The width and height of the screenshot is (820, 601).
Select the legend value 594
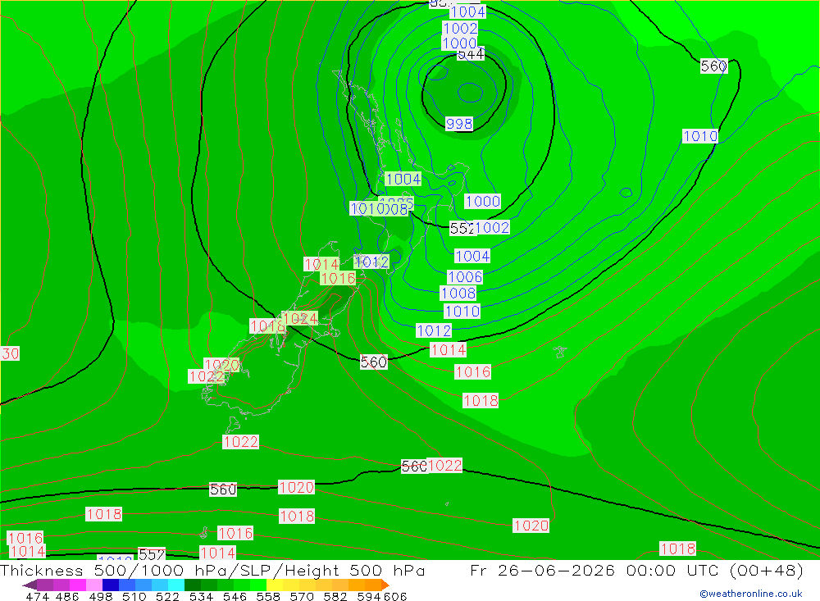[369, 596]
